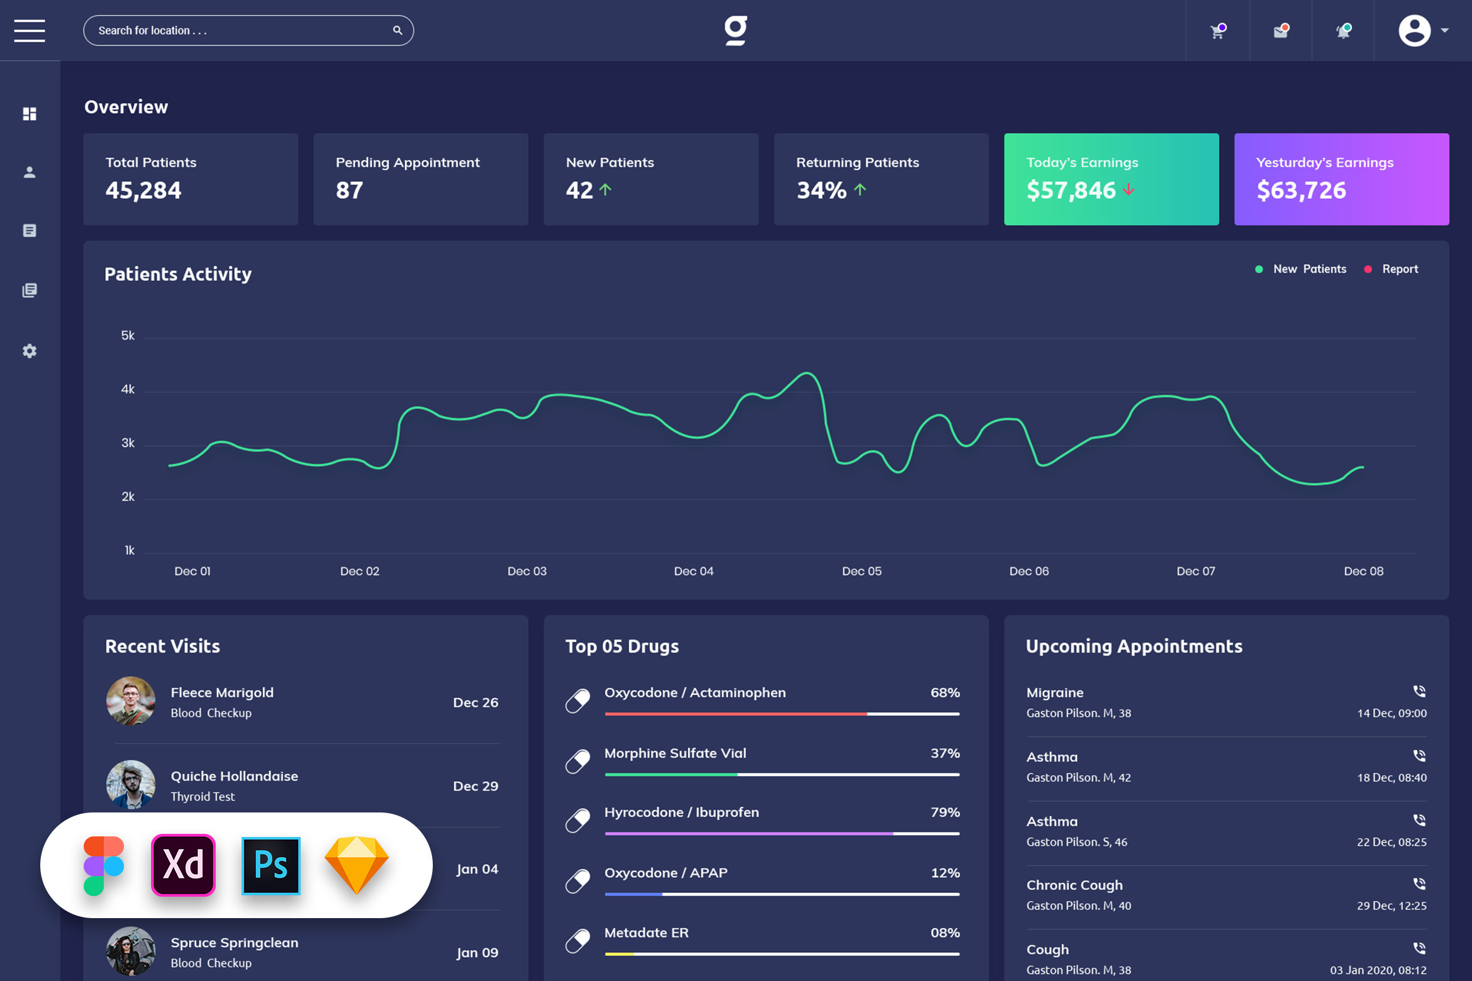Click the Chronic Cough phone icon

pos(1419,884)
